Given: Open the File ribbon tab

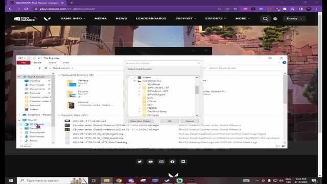Looking at the screenshot, I should pyautogui.click(x=24, y=62).
